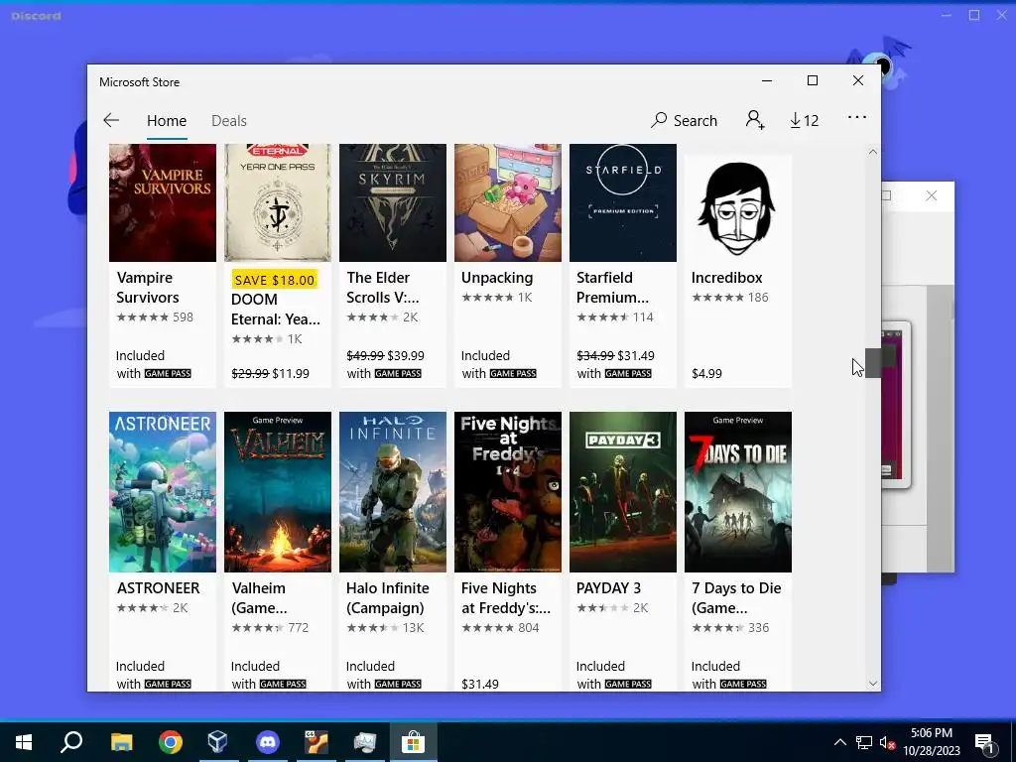Click the Five Nights $31.49 price
The height and width of the screenshot is (762, 1016).
click(480, 684)
